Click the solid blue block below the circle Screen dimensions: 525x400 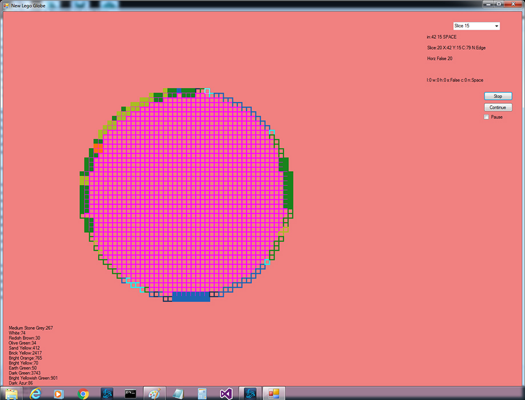click(x=191, y=297)
